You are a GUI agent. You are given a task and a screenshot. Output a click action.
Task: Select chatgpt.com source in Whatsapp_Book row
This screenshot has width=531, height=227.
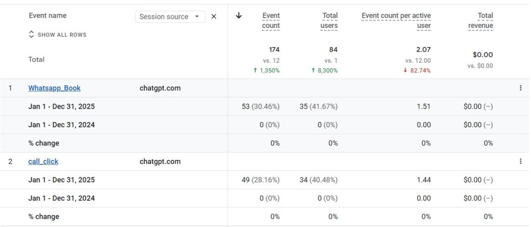click(x=160, y=88)
